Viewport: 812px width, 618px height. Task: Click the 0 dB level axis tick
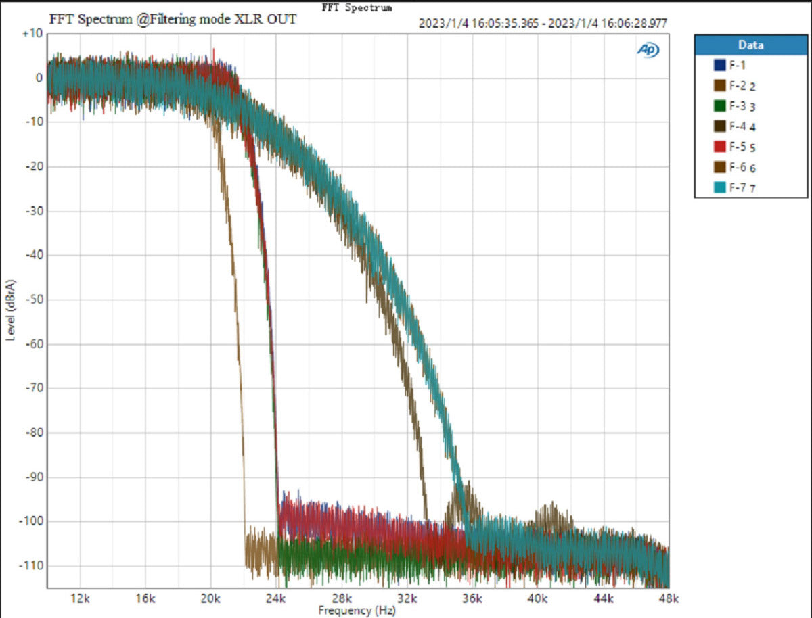[x=39, y=78]
